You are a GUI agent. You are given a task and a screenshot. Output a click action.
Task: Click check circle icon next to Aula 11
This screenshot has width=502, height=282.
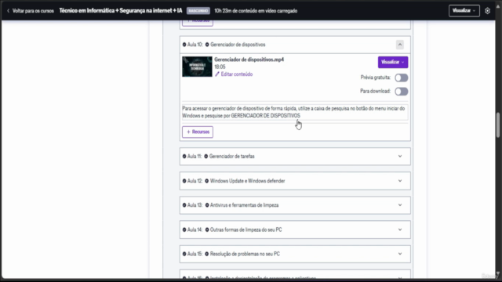(184, 157)
